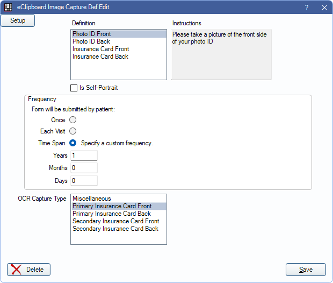Select Primary Insurance Card Back OCR type

coord(111,214)
